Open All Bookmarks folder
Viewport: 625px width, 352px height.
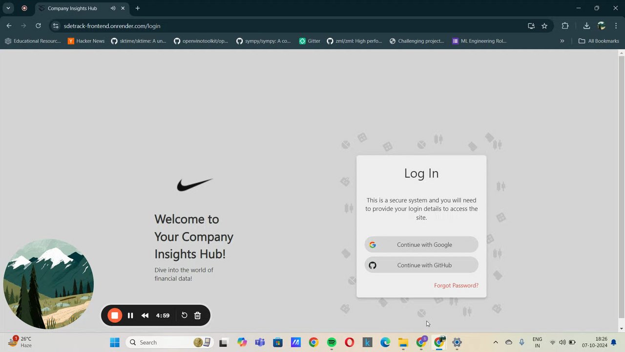[x=599, y=41]
